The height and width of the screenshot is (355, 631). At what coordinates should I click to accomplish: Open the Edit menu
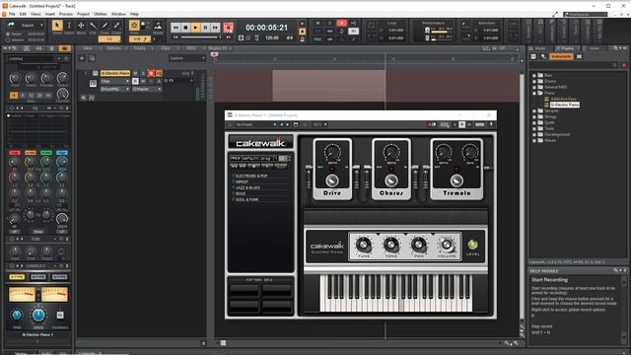(x=23, y=14)
